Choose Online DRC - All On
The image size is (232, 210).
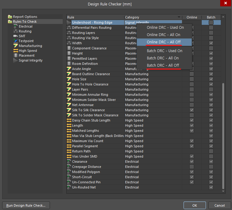[x=164, y=35]
